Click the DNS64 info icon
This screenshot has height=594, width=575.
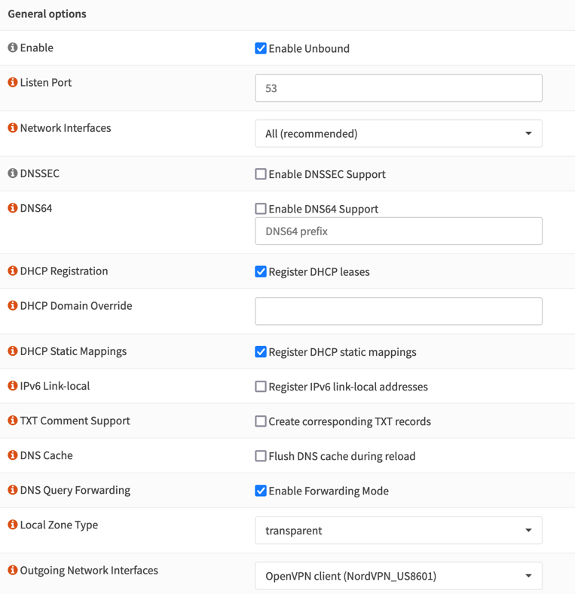[x=13, y=208]
